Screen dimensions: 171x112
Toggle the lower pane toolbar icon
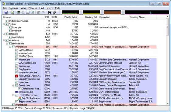click(28, 12)
